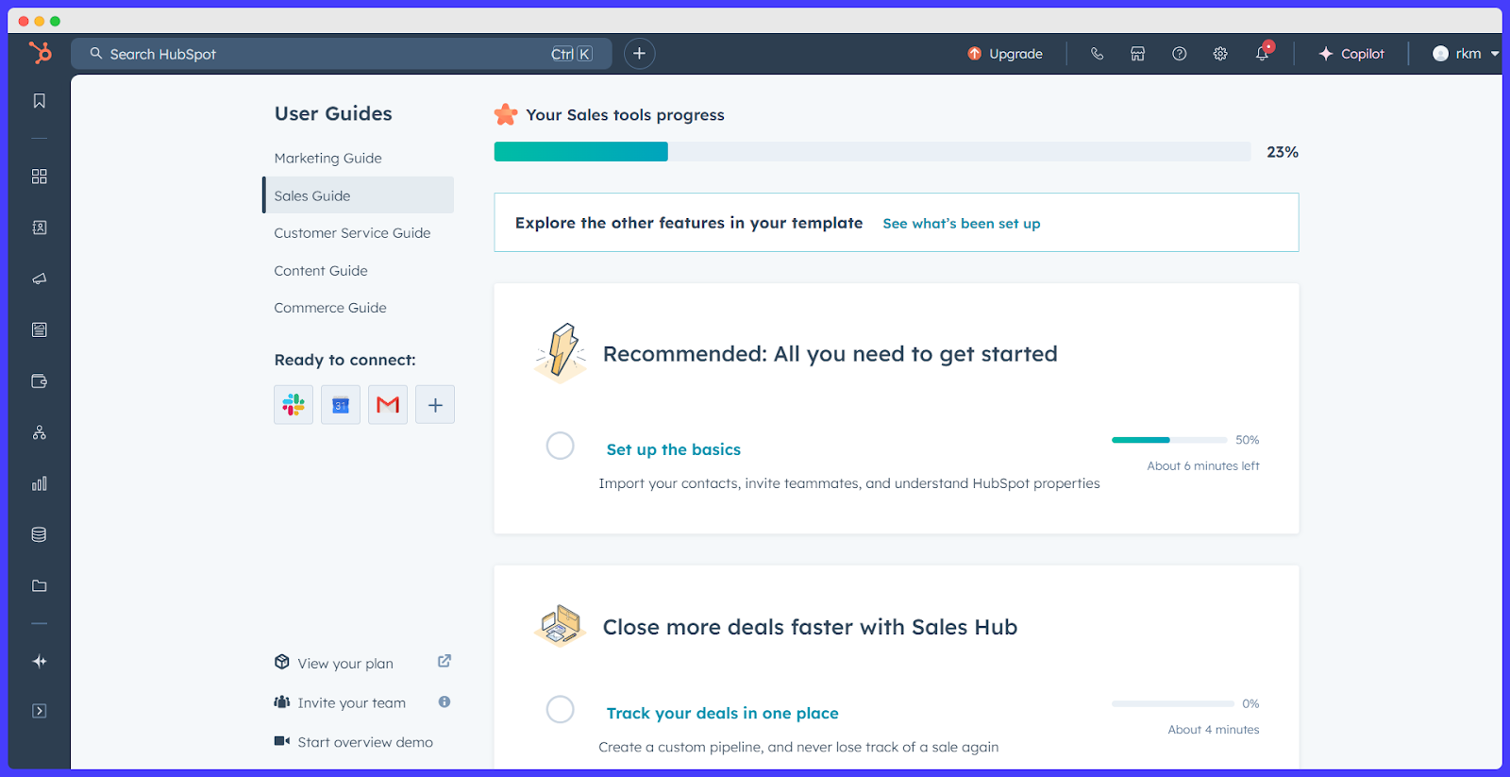1510x777 pixels.
Task: Click Start overview demo link
Action: (365, 742)
